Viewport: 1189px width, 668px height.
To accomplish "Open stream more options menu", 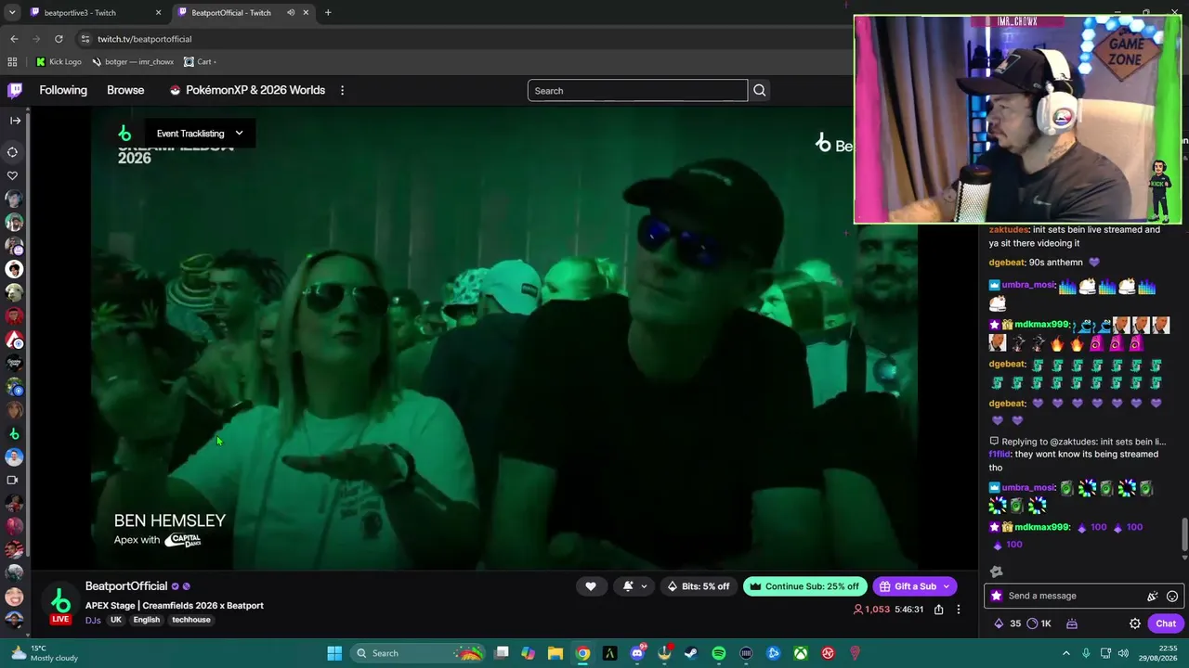I will pyautogui.click(x=959, y=610).
